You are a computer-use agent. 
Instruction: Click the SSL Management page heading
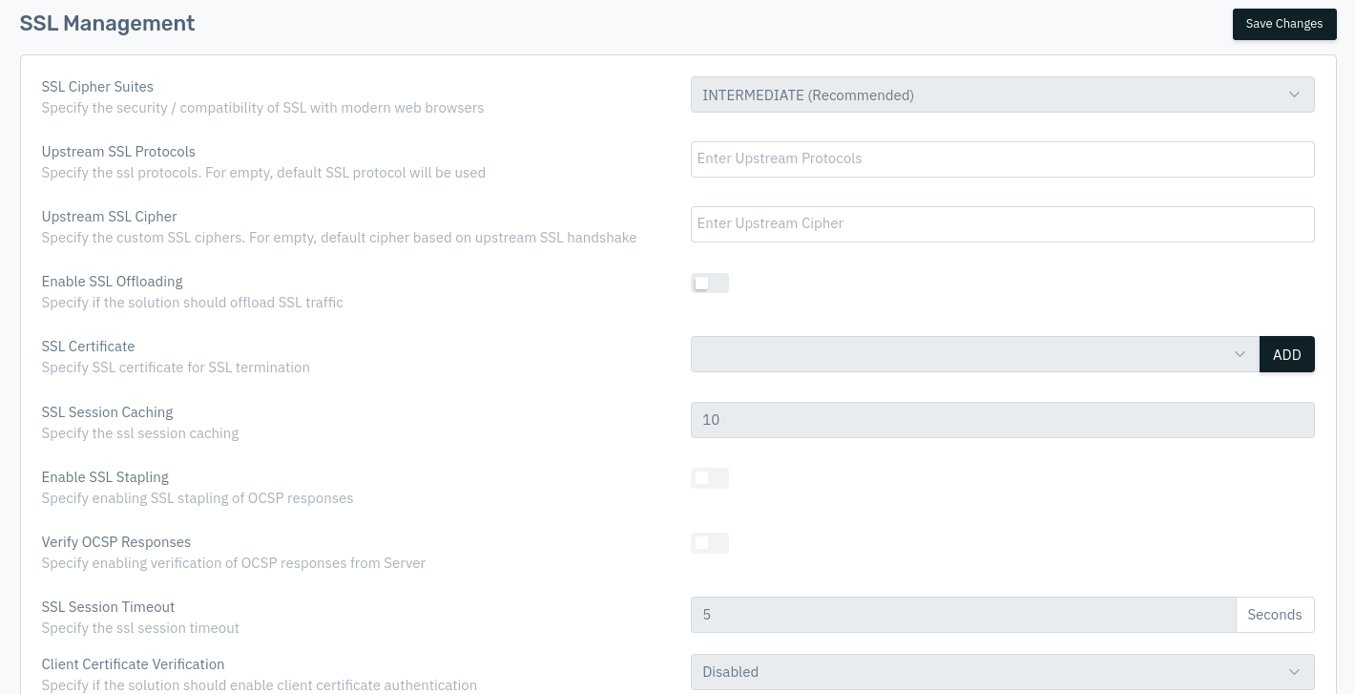coord(107,24)
